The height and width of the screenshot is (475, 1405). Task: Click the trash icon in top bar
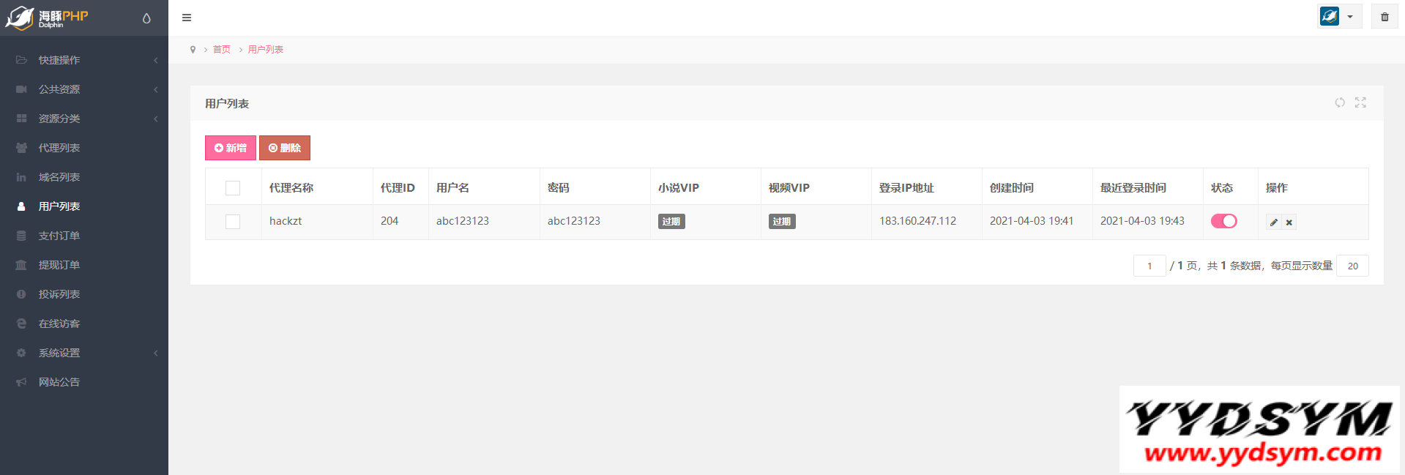pyautogui.click(x=1384, y=17)
